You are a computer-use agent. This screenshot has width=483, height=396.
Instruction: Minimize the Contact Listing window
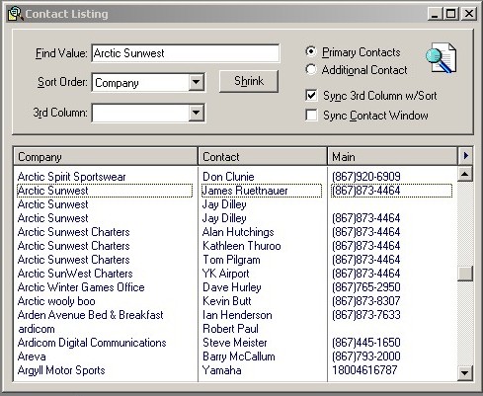coord(436,14)
